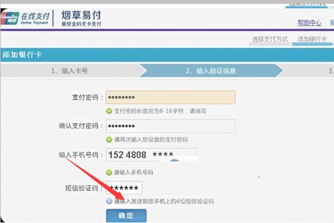
Task: Click green check beside 请再次输入 hint
Action: click(x=109, y=140)
